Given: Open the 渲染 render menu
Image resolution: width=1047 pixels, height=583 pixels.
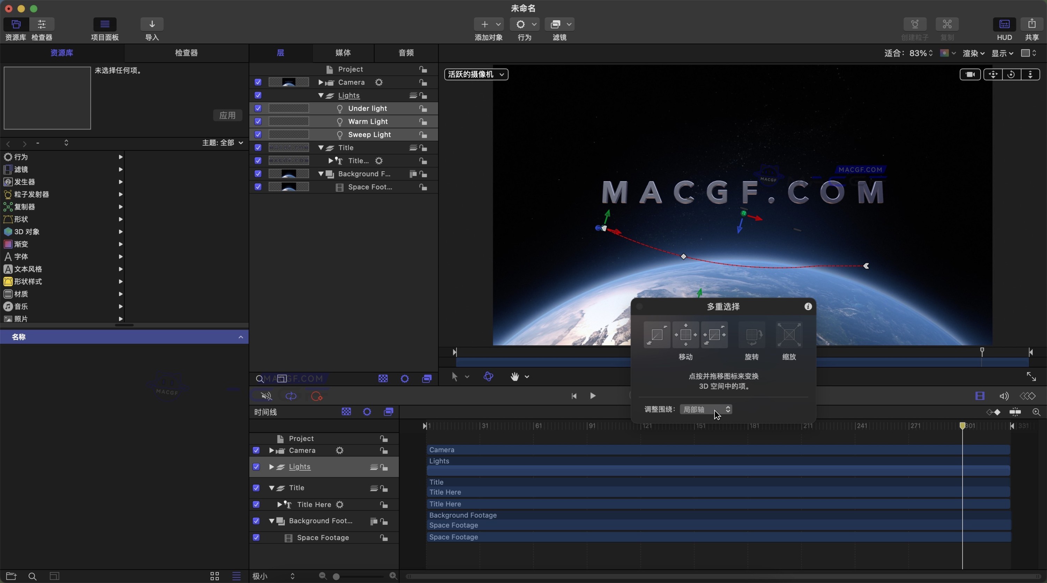Looking at the screenshot, I should pyautogui.click(x=973, y=53).
